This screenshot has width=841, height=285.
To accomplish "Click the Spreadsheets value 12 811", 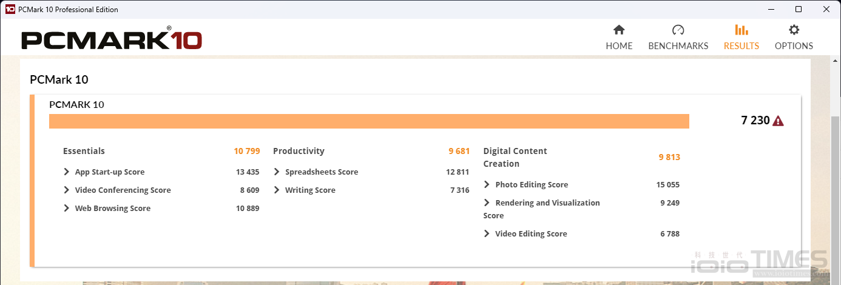I will point(458,172).
